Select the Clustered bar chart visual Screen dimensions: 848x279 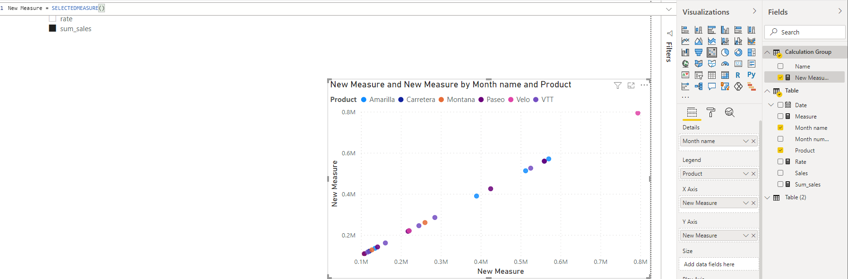point(712,30)
